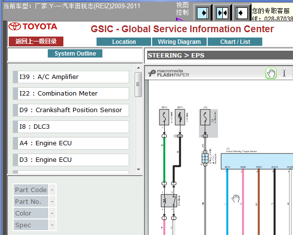Screen dimensions: 293x235
Task: Select I8 : DLC3 entry
Action: (71, 127)
